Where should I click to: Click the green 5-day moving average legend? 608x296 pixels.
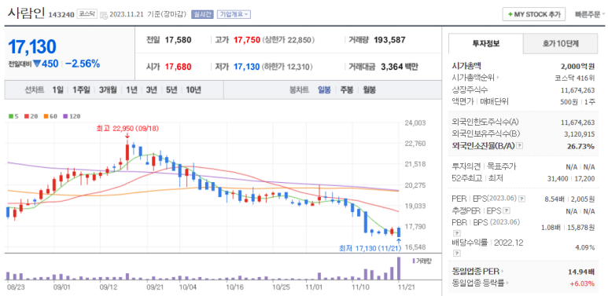[13, 115]
